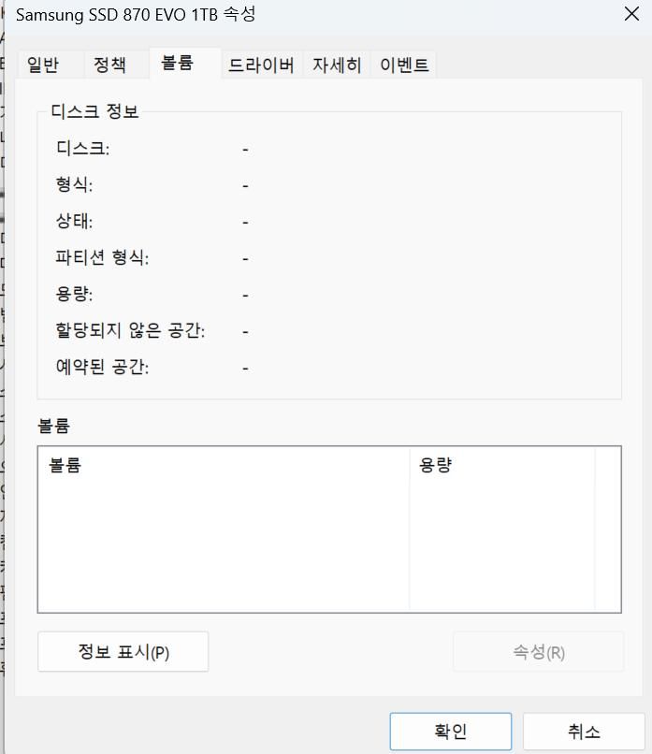Click the 정보 표시(P) button
The height and width of the screenshot is (754, 652).
123,652
